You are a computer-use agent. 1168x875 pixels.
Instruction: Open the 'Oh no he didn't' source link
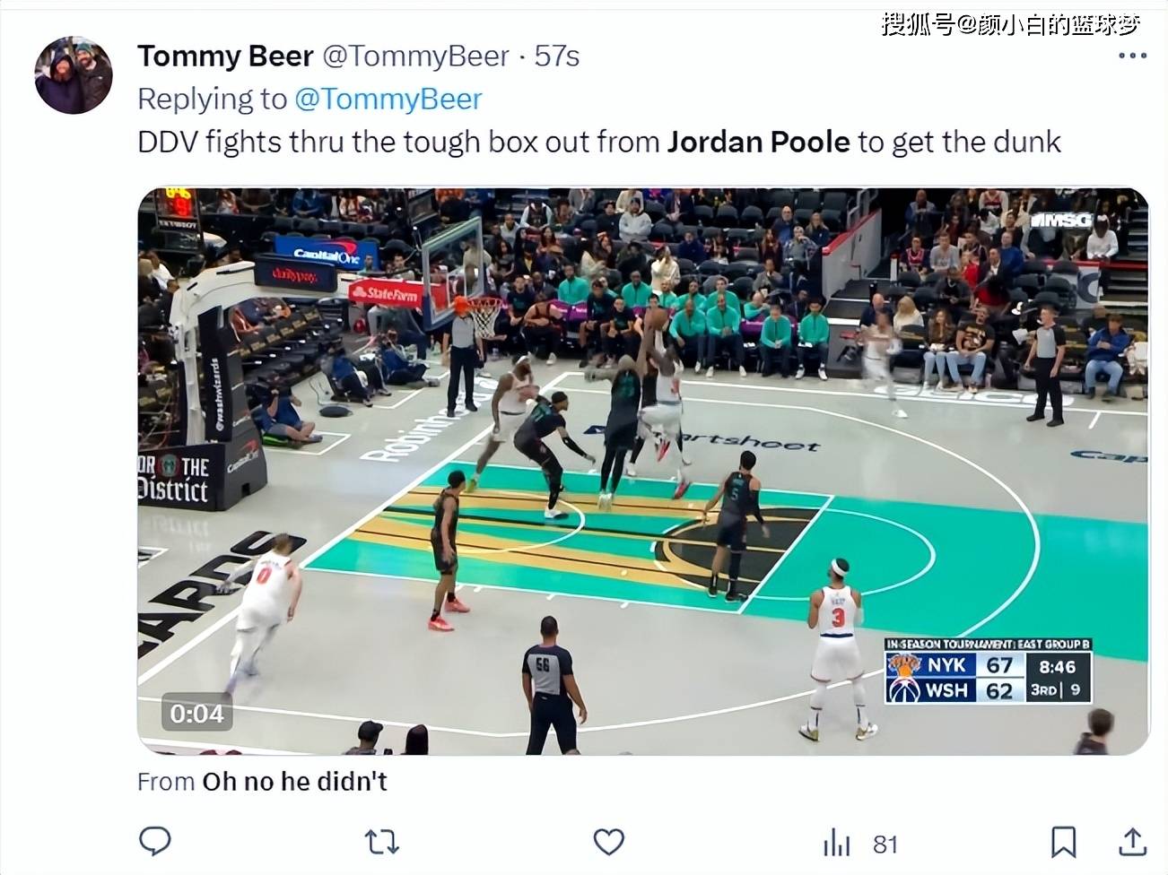pos(294,781)
